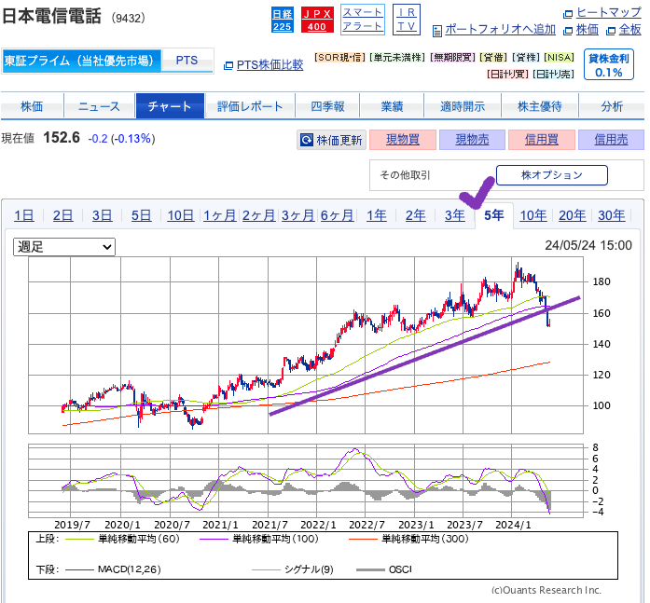Open the IR TV badge
The width and height of the screenshot is (650, 603).
point(406,20)
